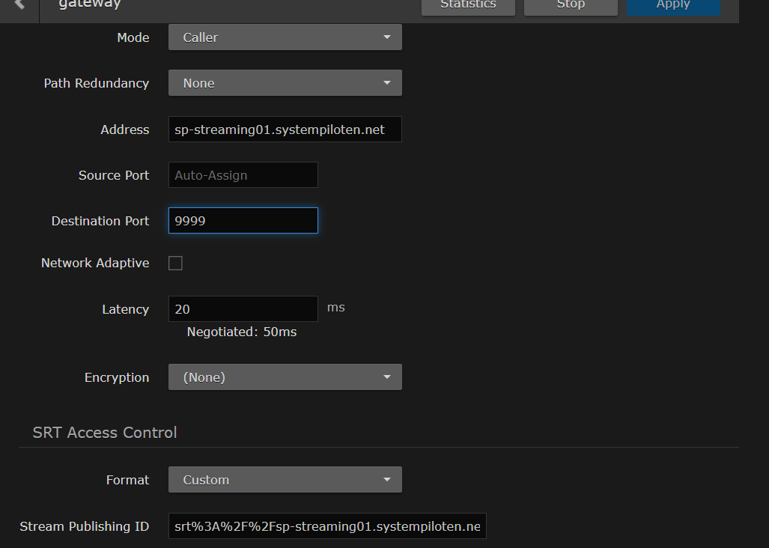The width and height of the screenshot is (769, 548).
Task: Enable the Network Adaptive checkbox
Action: tap(175, 263)
